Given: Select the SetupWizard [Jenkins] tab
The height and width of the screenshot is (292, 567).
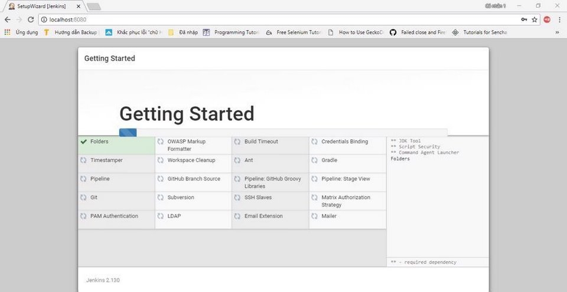Looking at the screenshot, I should click(43, 6).
